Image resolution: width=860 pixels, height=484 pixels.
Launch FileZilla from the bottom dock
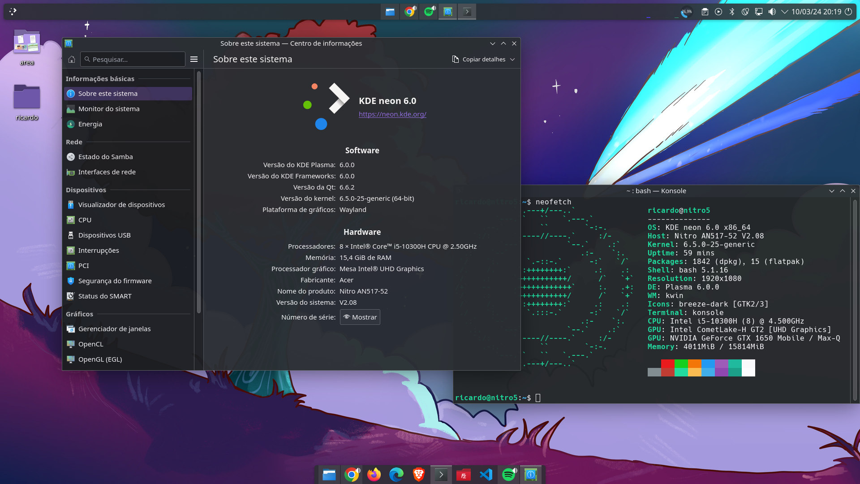point(464,475)
